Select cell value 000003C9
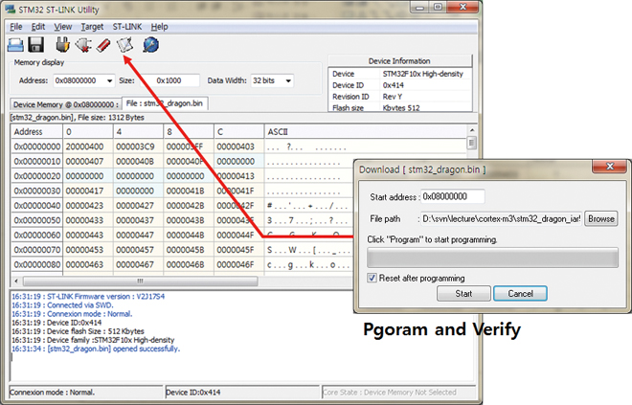Image resolution: width=632 pixels, height=405 pixels. 135,146
